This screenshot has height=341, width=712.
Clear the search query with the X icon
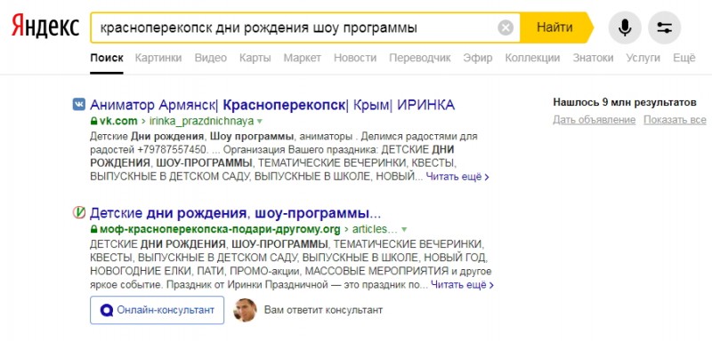coord(506,28)
